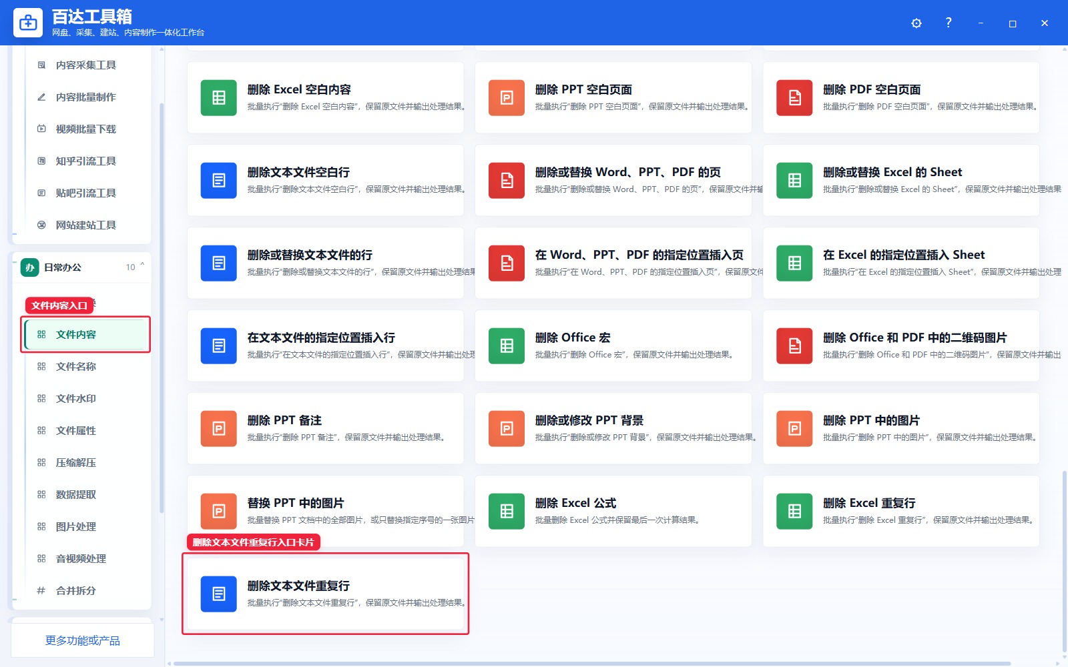Open 知乎引流工具 in the sidebar
1068x667 pixels.
pyautogui.click(x=85, y=161)
